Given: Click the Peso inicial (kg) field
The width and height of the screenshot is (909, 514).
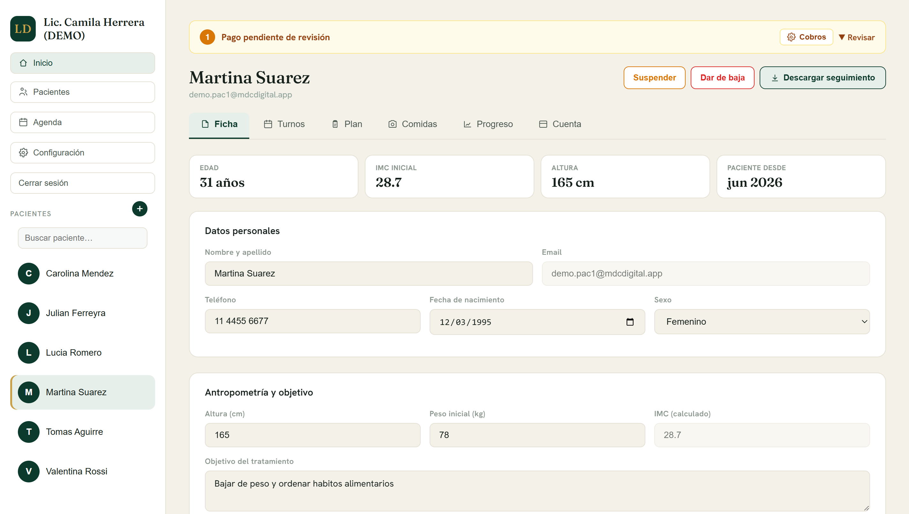Looking at the screenshot, I should pos(537,435).
